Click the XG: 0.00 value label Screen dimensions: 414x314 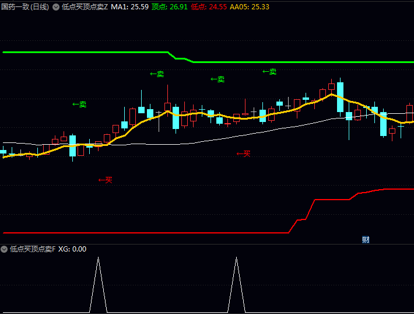(x=72, y=249)
